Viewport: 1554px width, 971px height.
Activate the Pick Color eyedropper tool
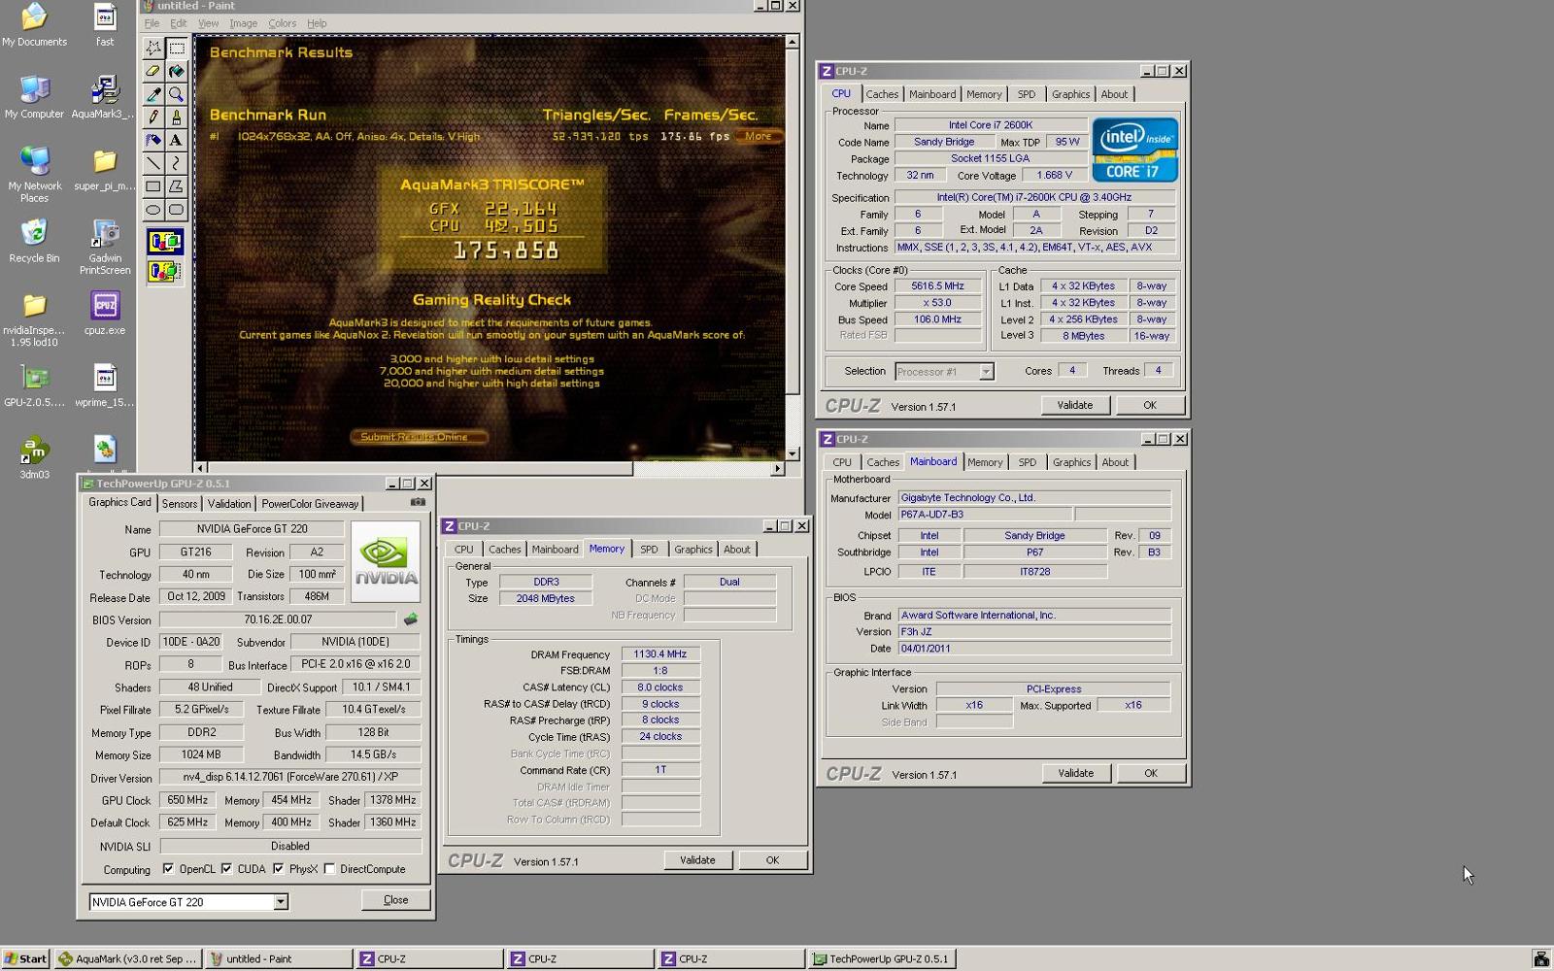tap(153, 94)
